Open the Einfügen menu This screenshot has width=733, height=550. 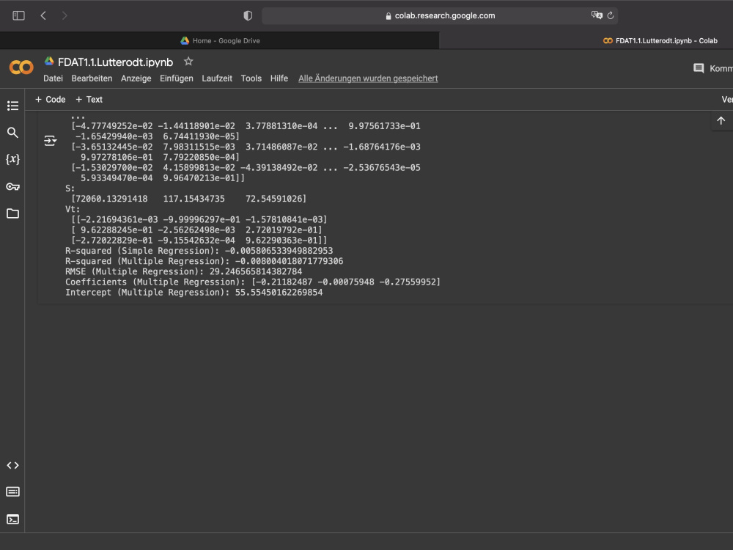176,78
